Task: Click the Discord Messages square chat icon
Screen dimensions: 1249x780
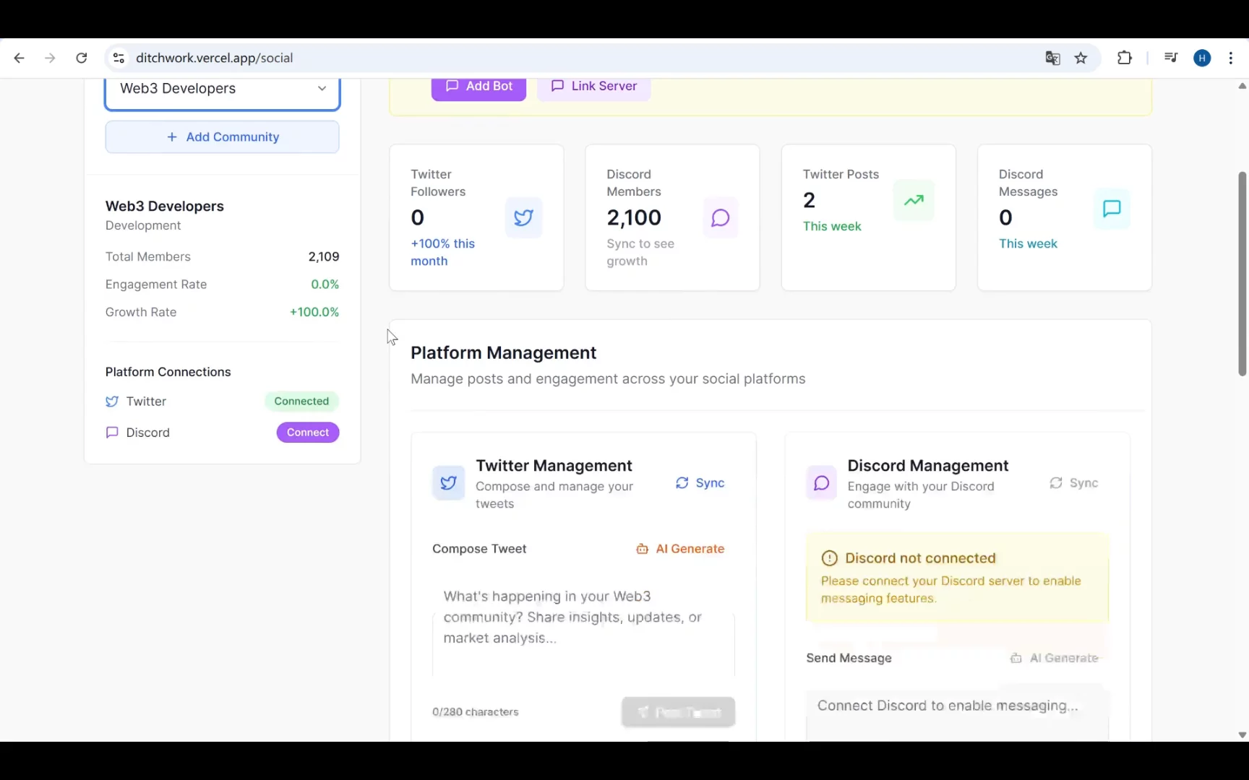Action: pyautogui.click(x=1111, y=209)
